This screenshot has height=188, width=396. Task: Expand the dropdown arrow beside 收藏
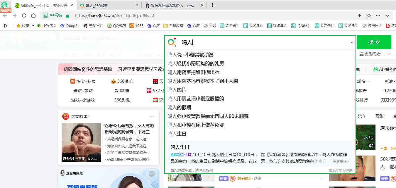33,26
